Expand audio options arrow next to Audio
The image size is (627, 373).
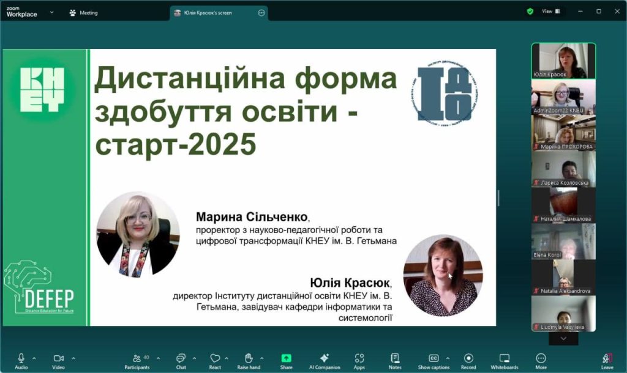34,358
